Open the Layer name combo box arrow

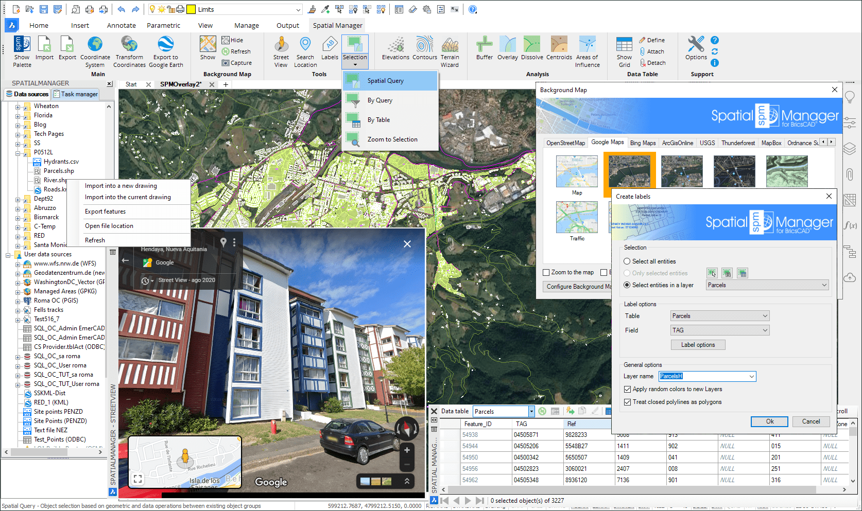751,377
